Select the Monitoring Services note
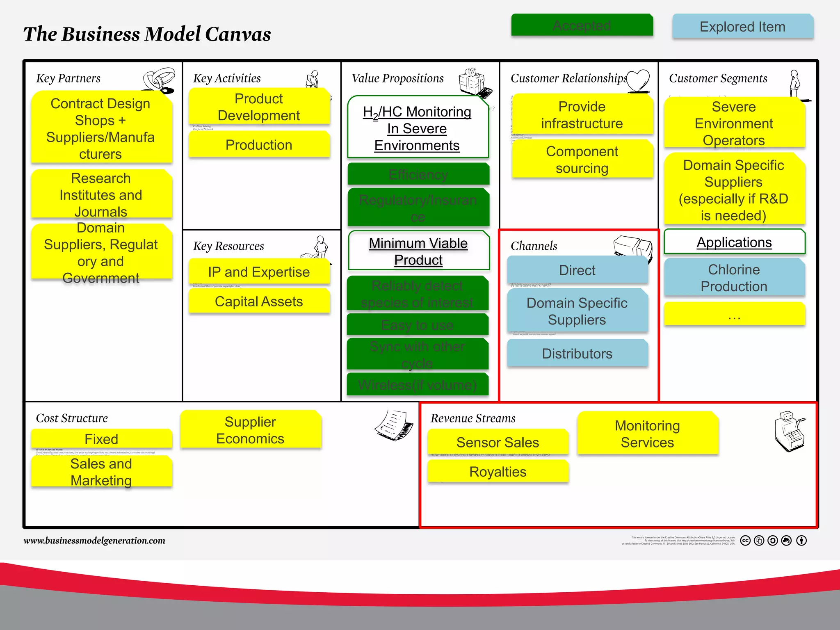840x630 pixels. [x=648, y=433]
